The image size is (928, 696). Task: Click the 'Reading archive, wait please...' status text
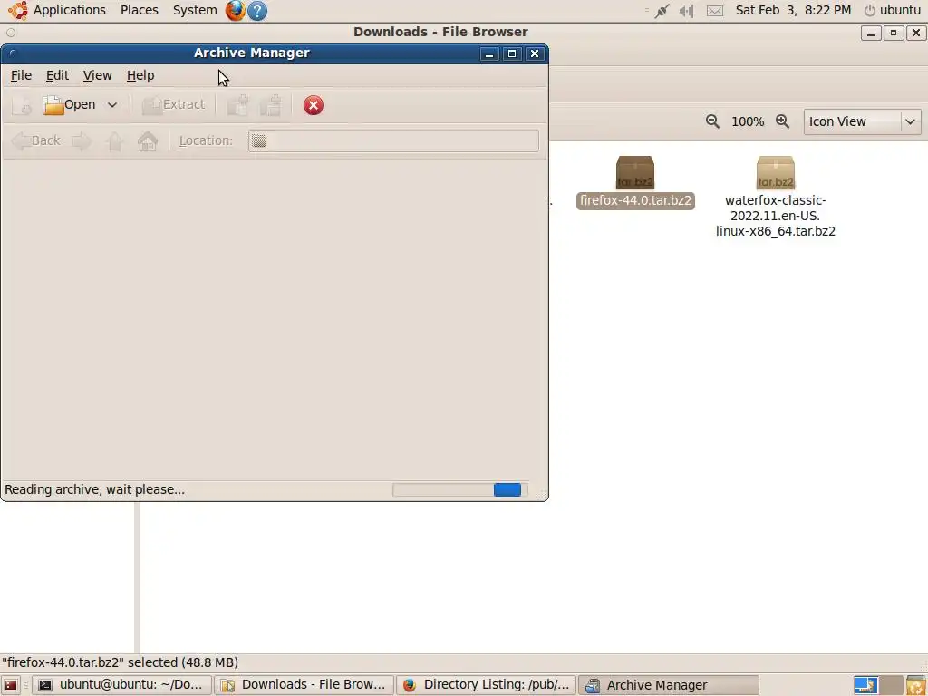tap(94, 489)
